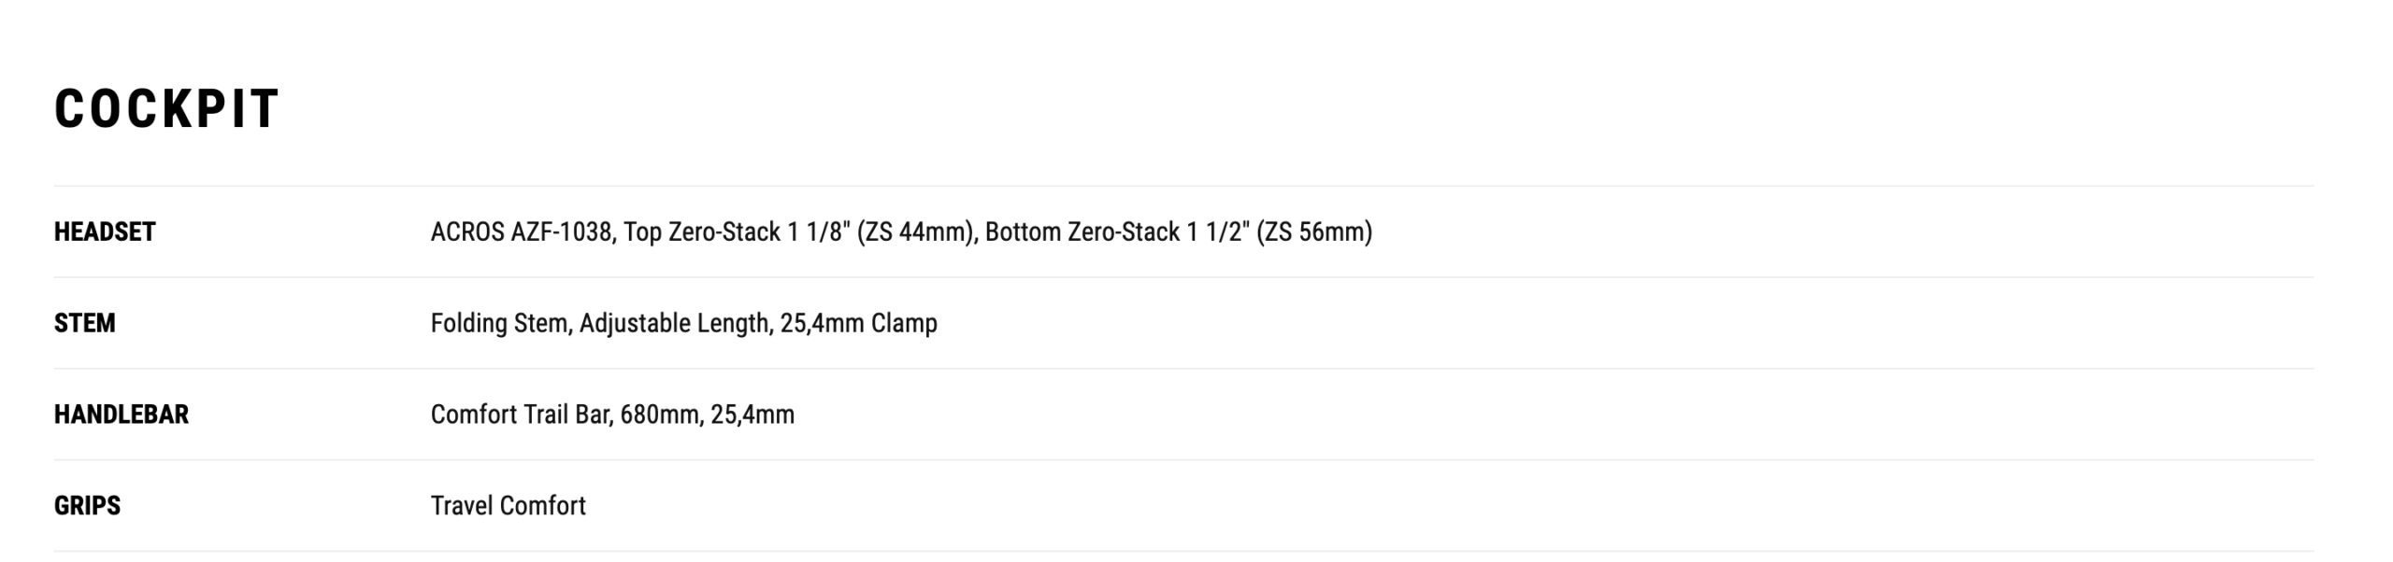Click the ACROS AZF-1038 headset model text
The height and width of the screenshot is (562, 2393).
[522, 232]
